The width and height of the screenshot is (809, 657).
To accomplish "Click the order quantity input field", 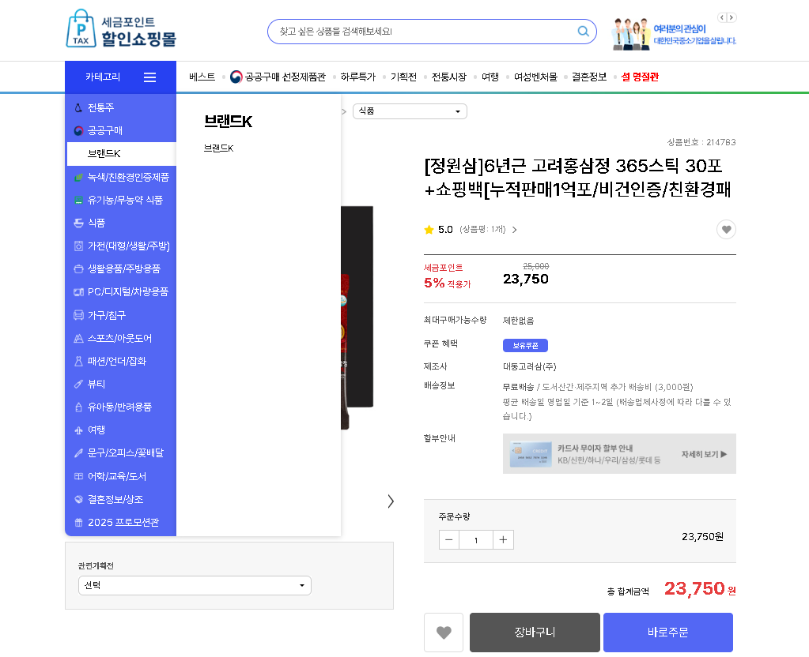I will point(476,539).
